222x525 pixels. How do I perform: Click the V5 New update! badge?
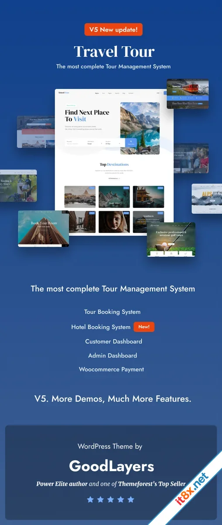[x=113, y=30]
